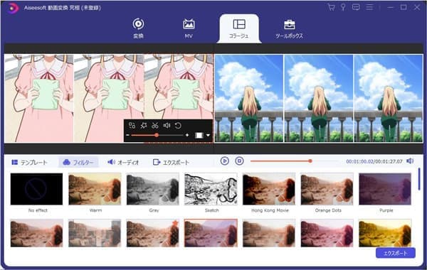Viewport: 427px width, 270px height.
Task: Click the playback progress slider handle
Action: [310, 161]
